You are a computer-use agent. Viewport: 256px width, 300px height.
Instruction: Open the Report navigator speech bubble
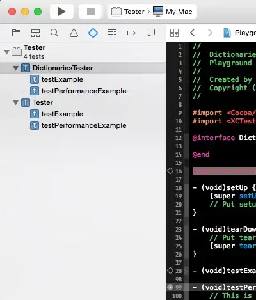(150, 33)
